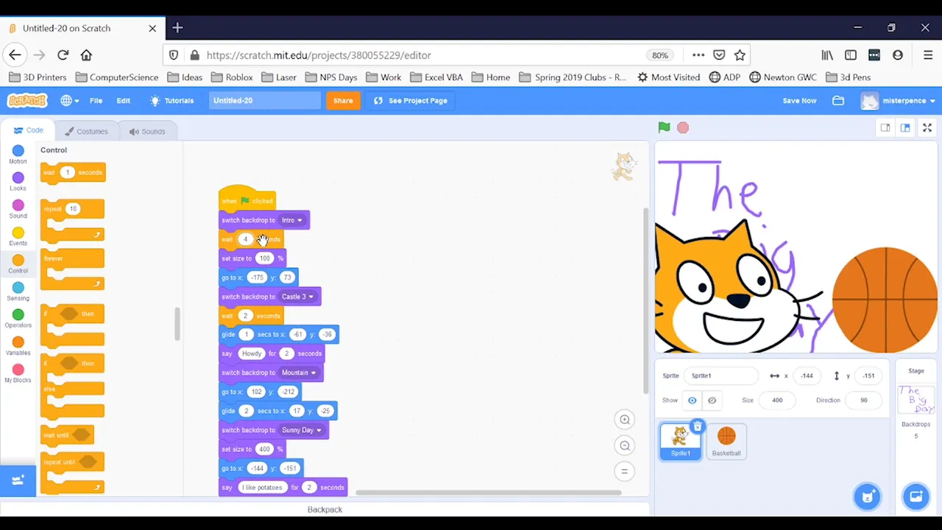
Task: Bookmark this page with the star
Action: [x=740, y=55]
